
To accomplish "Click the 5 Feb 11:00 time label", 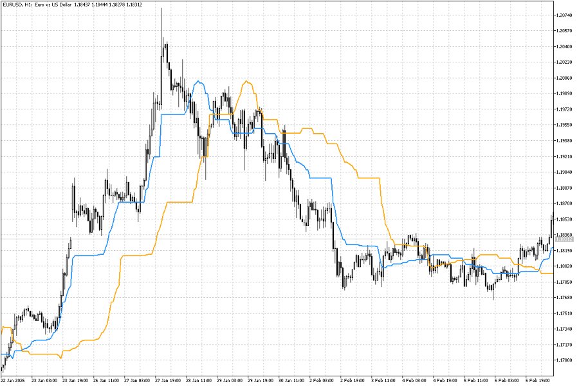I will tap(476, 380).
